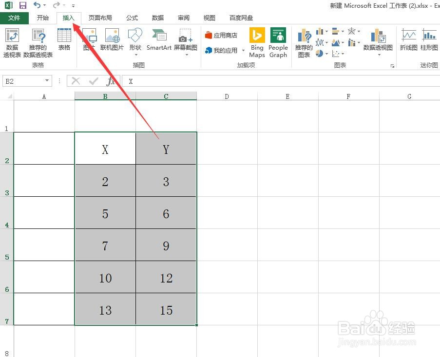Switch to the Page Layout tab (页面布局)
The height and width of the screenshot is (357, 440).
[x=100, y=18]
